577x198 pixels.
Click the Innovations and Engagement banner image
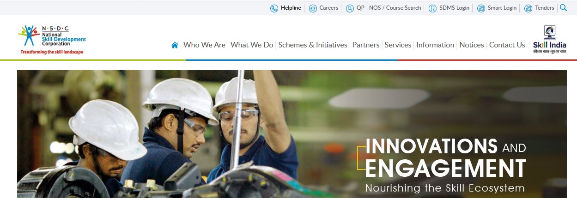click(x=292, y=134)
